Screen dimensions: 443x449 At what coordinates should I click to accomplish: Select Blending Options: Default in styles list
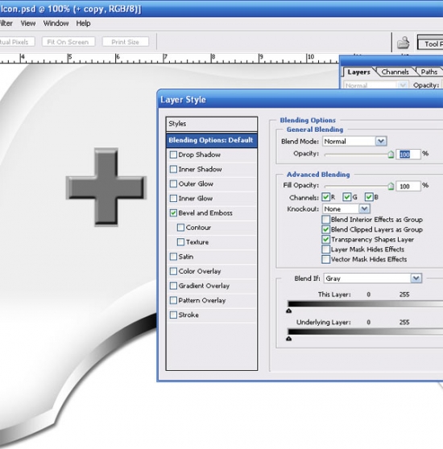(212, 140)
